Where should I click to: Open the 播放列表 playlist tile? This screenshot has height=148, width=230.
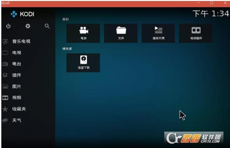158,33
